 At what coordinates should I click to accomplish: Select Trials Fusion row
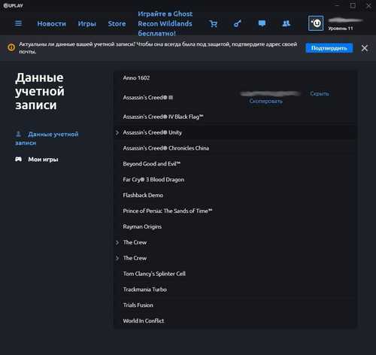(235, 305)
